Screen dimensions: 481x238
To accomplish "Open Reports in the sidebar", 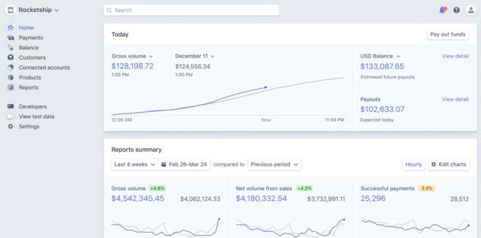I will (29, 88).
